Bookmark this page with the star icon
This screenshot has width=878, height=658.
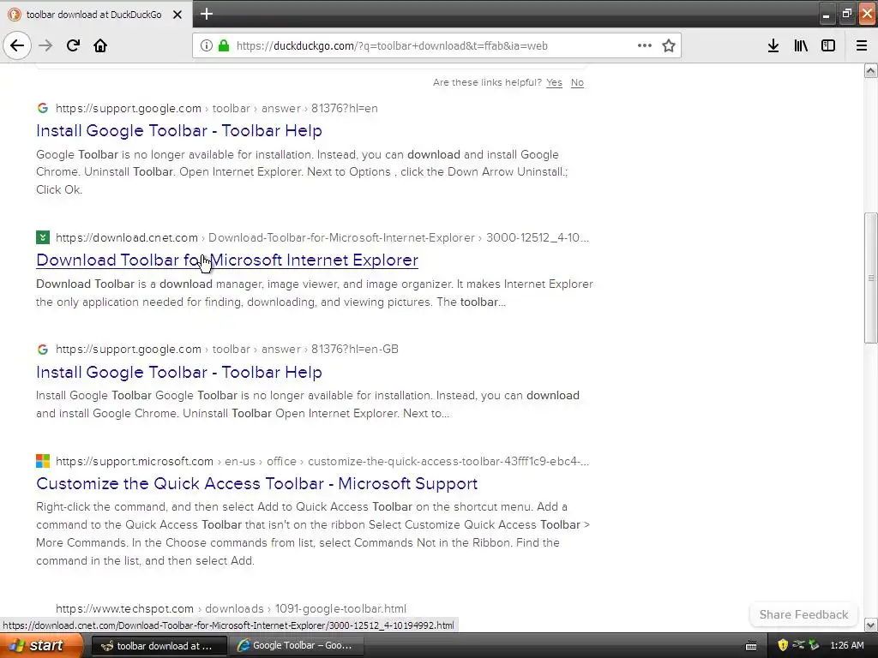tap(669, 45)
